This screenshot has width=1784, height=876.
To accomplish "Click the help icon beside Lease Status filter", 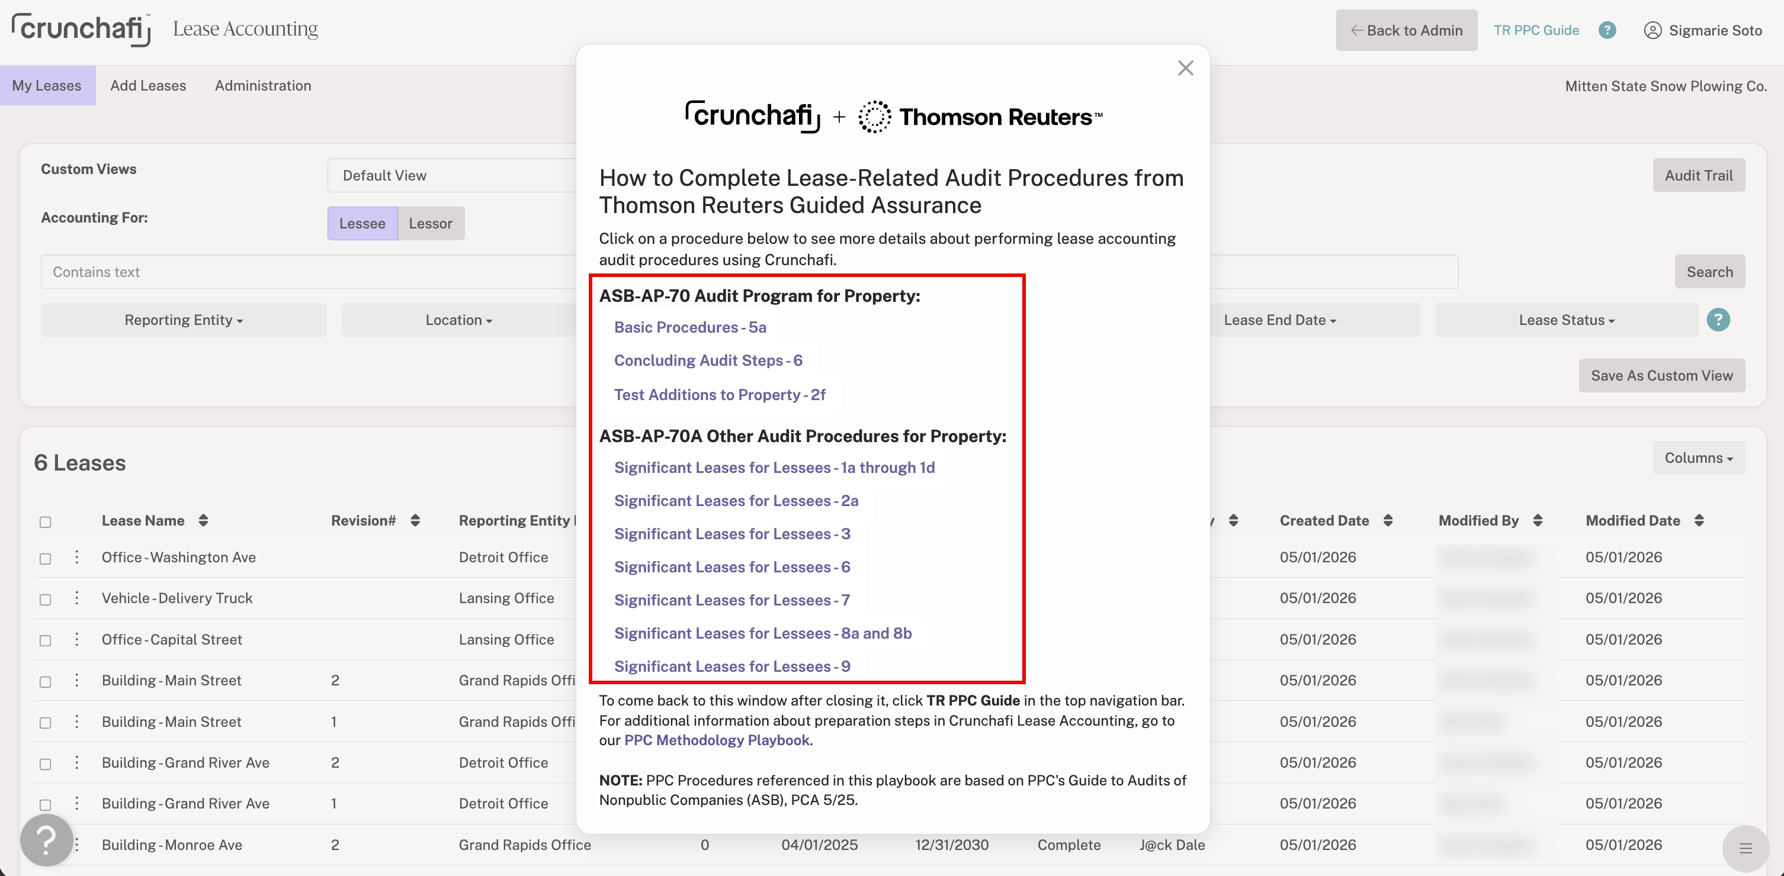I will tap(1718, 320).
